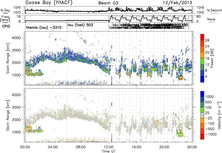Click the 1000 tick on velocity panel range axis
Viewport: 222px width, 153px height.
(16, 132)
